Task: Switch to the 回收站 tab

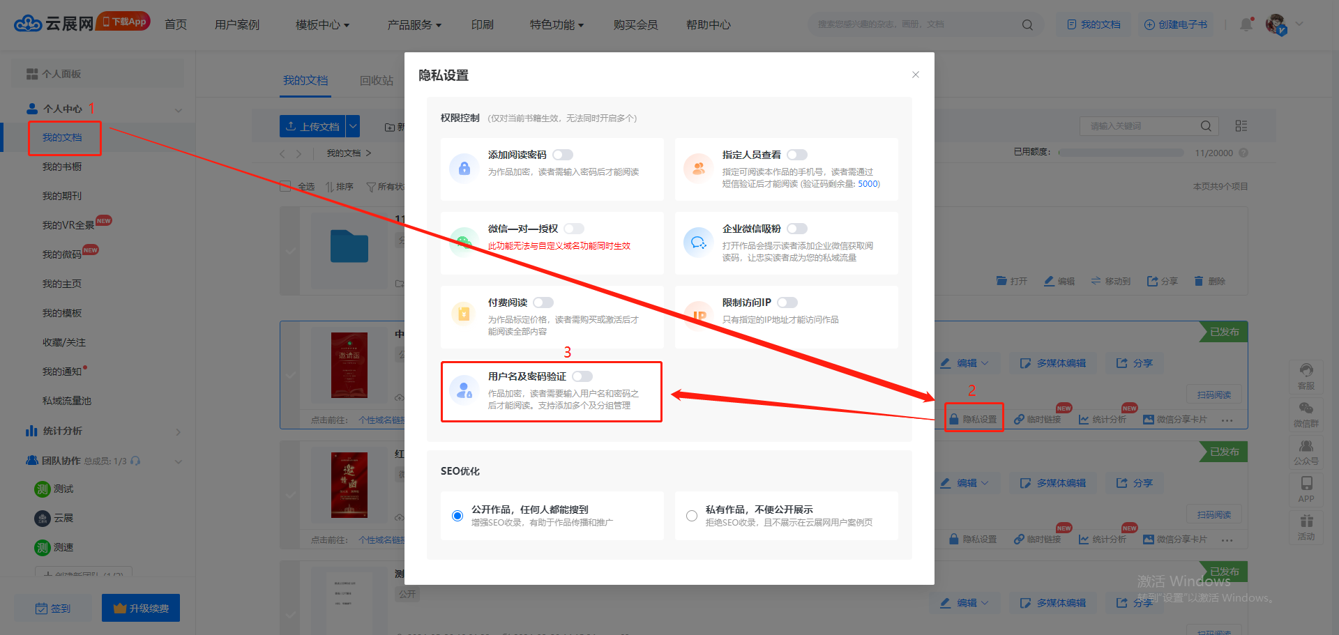Action: [377, 81]
